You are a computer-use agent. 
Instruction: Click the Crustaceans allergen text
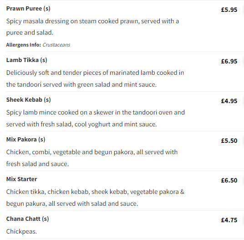(x=56, y=45)
